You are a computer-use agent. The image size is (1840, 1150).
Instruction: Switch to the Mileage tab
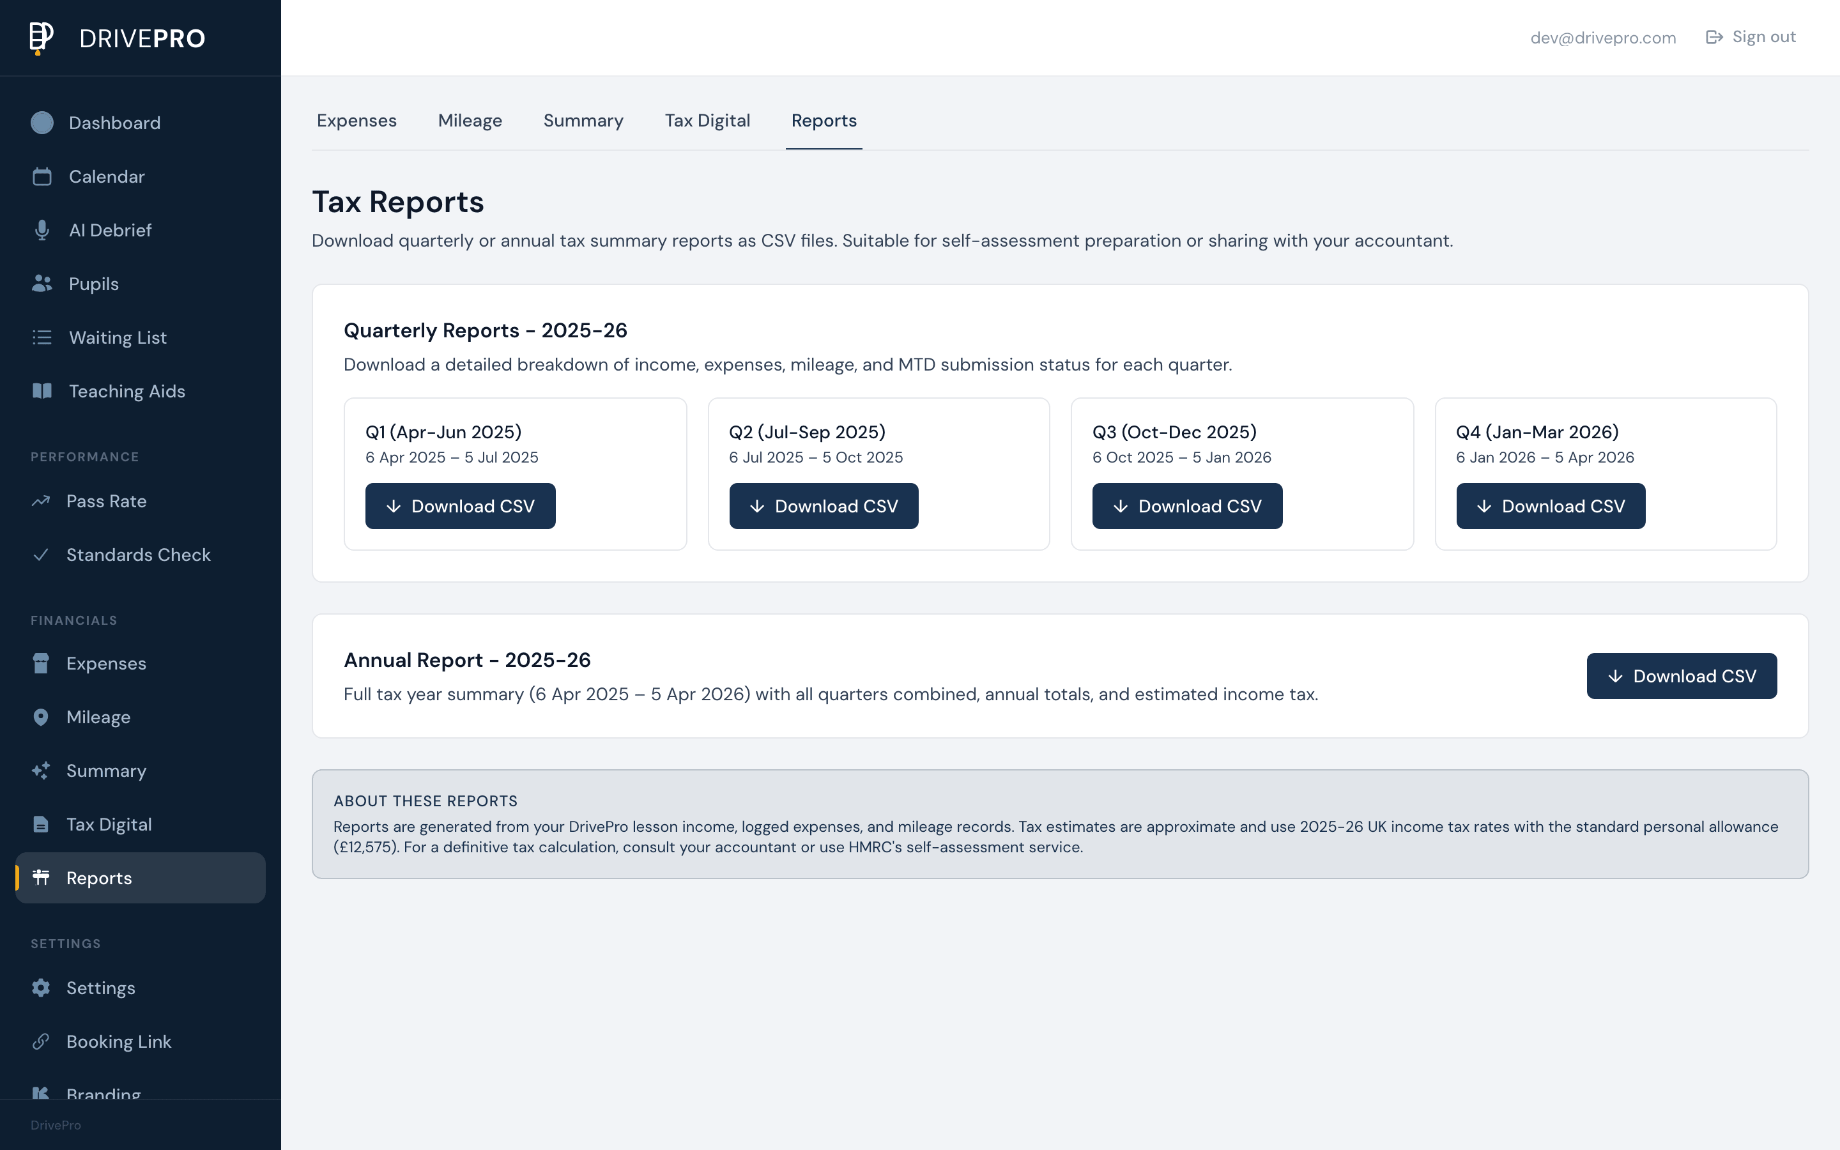pyautogui.click(x=469, y=120)
